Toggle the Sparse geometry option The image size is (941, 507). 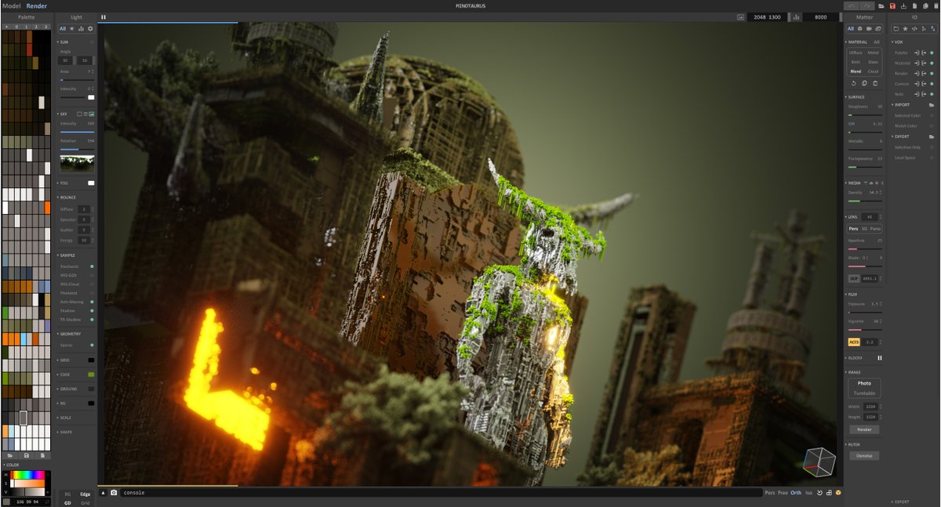92,345
